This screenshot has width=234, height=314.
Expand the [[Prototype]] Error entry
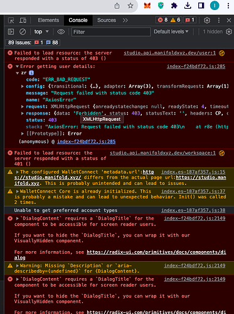pyautogui.click(x=23, y=133)
